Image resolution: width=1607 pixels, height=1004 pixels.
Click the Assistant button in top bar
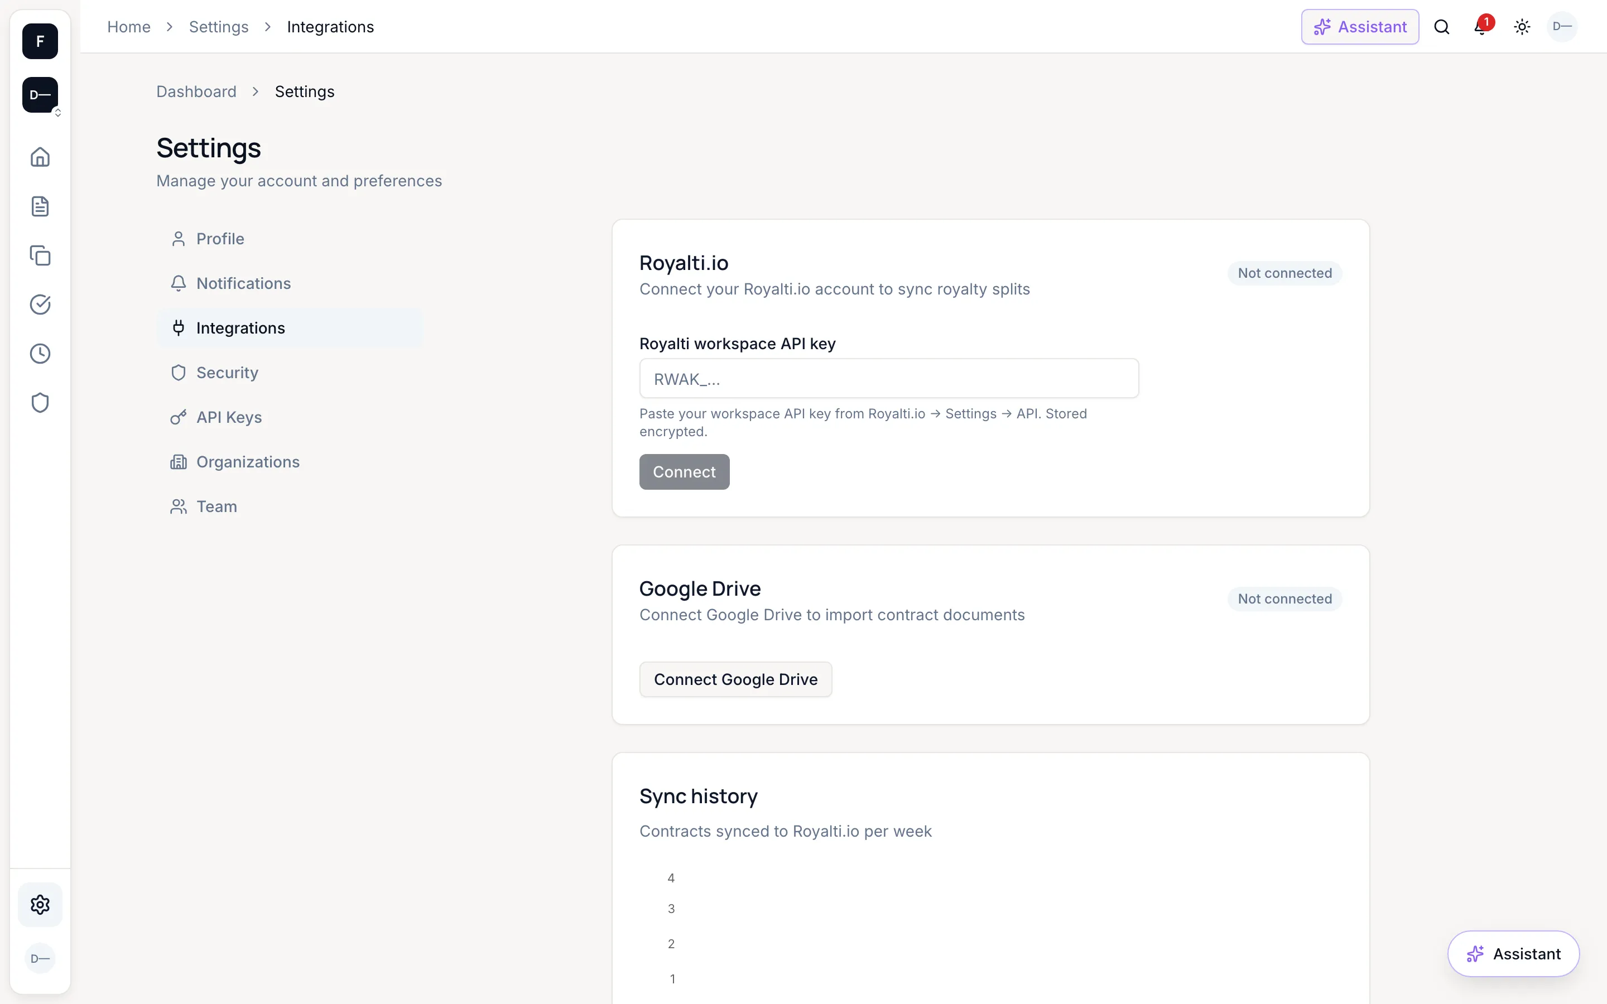pyautogui.click(x=1360, y=27)
